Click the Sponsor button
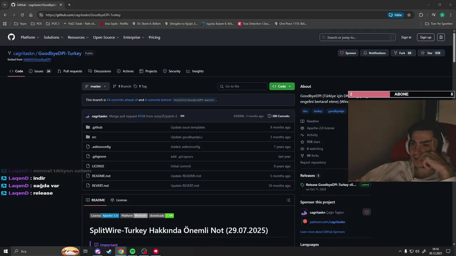The image size is (456, 256). pos(348,53)
